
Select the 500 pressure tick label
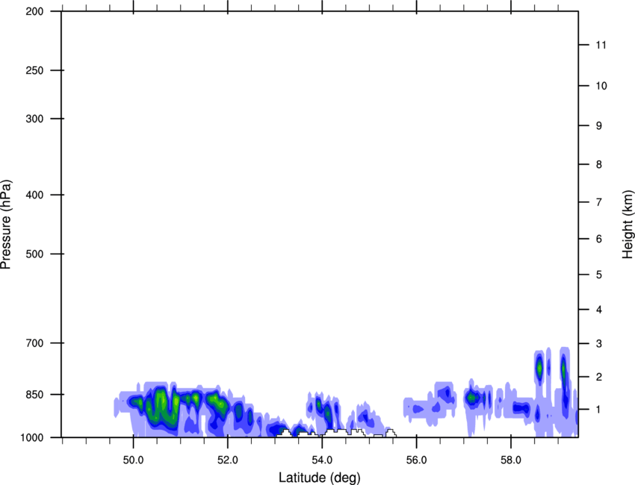coord(34,254)
